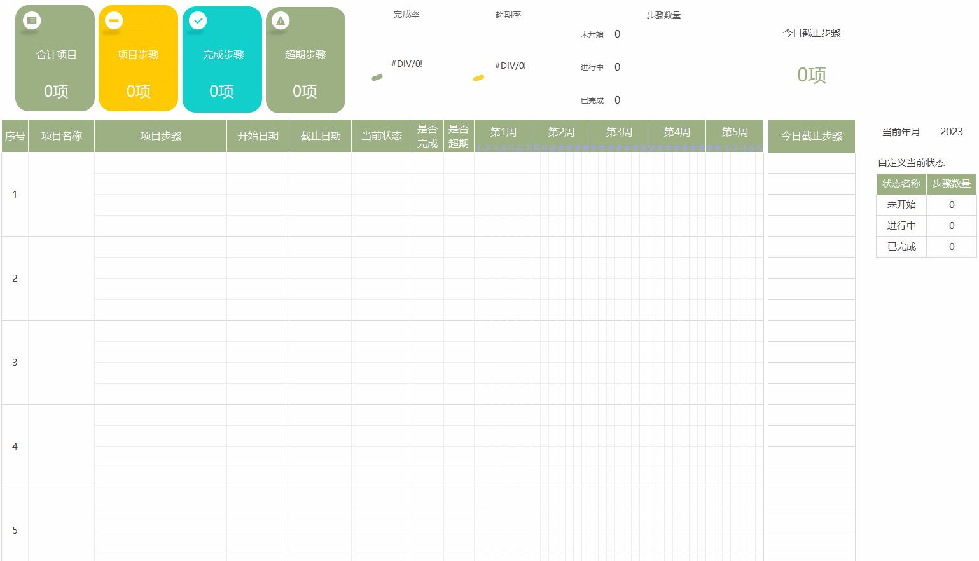Select the 项目步骤 table header
The height and width of the screenshot is (561, 979).
160,135
